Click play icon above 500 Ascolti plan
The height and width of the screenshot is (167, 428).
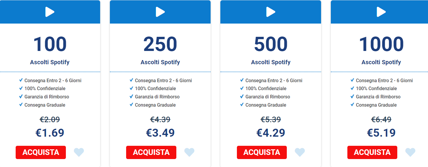click(x=271, y=12)
